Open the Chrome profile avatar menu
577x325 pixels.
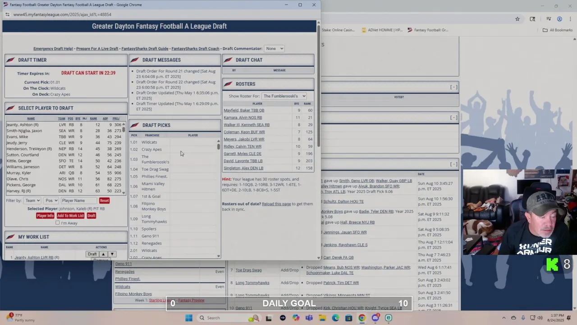tap(559, 19)
